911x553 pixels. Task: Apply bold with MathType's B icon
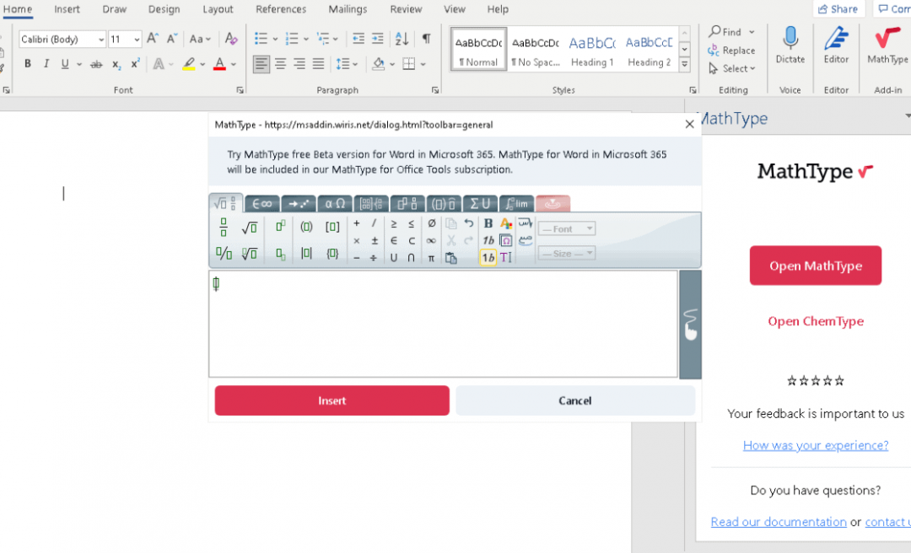(x=488, y=224)
